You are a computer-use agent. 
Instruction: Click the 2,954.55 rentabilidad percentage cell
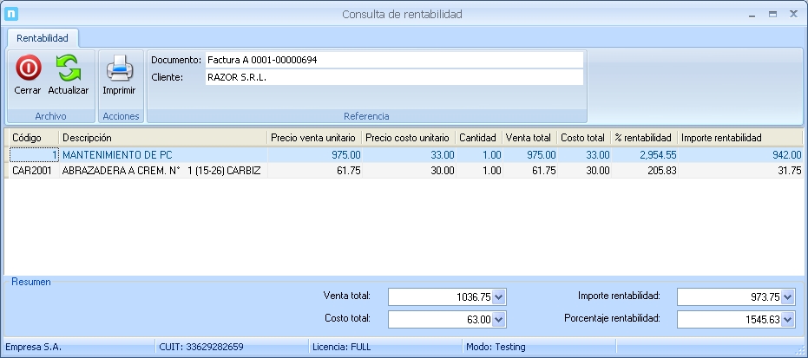644,155
